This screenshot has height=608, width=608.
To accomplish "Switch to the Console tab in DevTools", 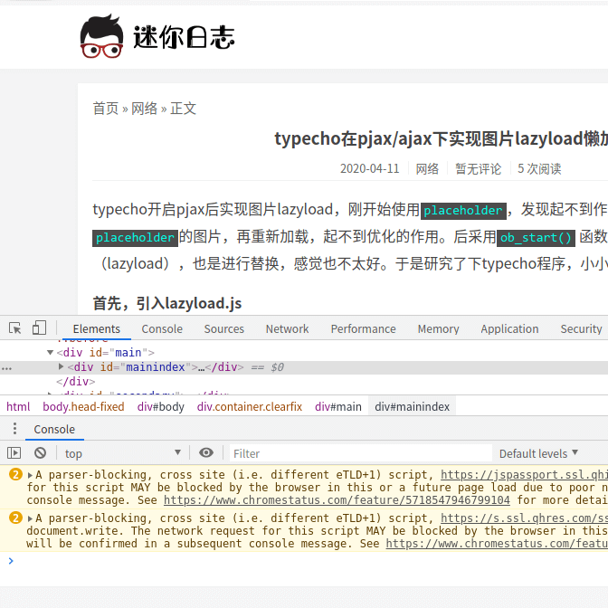I will click(162, 328).
